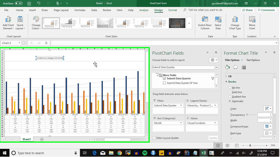Select the dark chart style thumbnail

177,23
